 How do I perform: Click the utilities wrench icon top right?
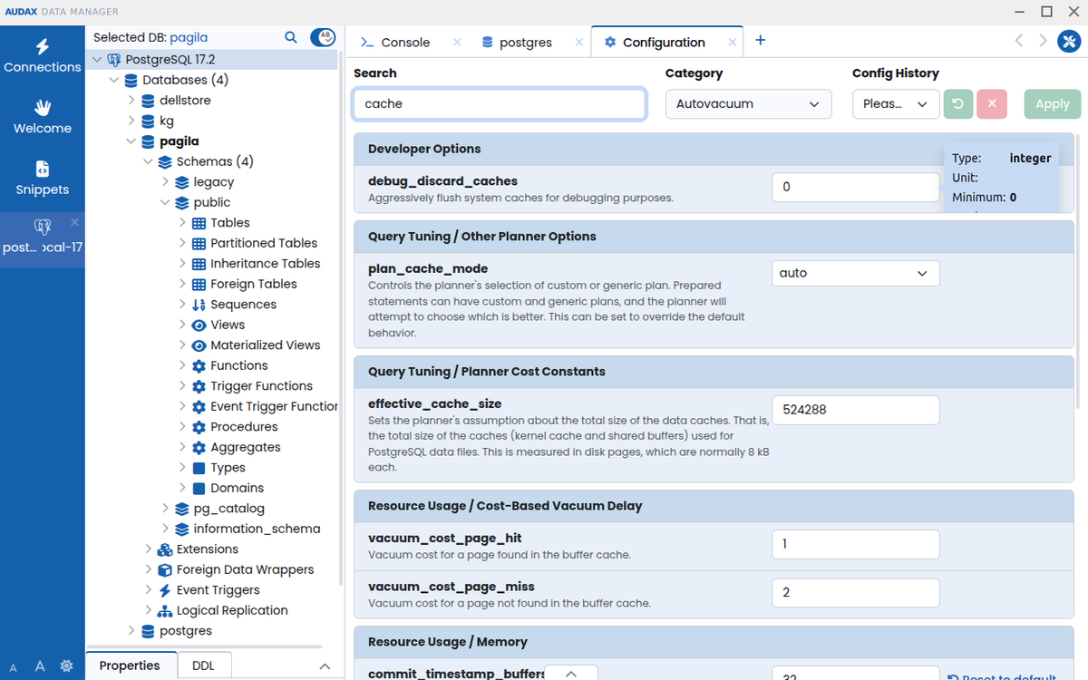tap(1068, 41)
